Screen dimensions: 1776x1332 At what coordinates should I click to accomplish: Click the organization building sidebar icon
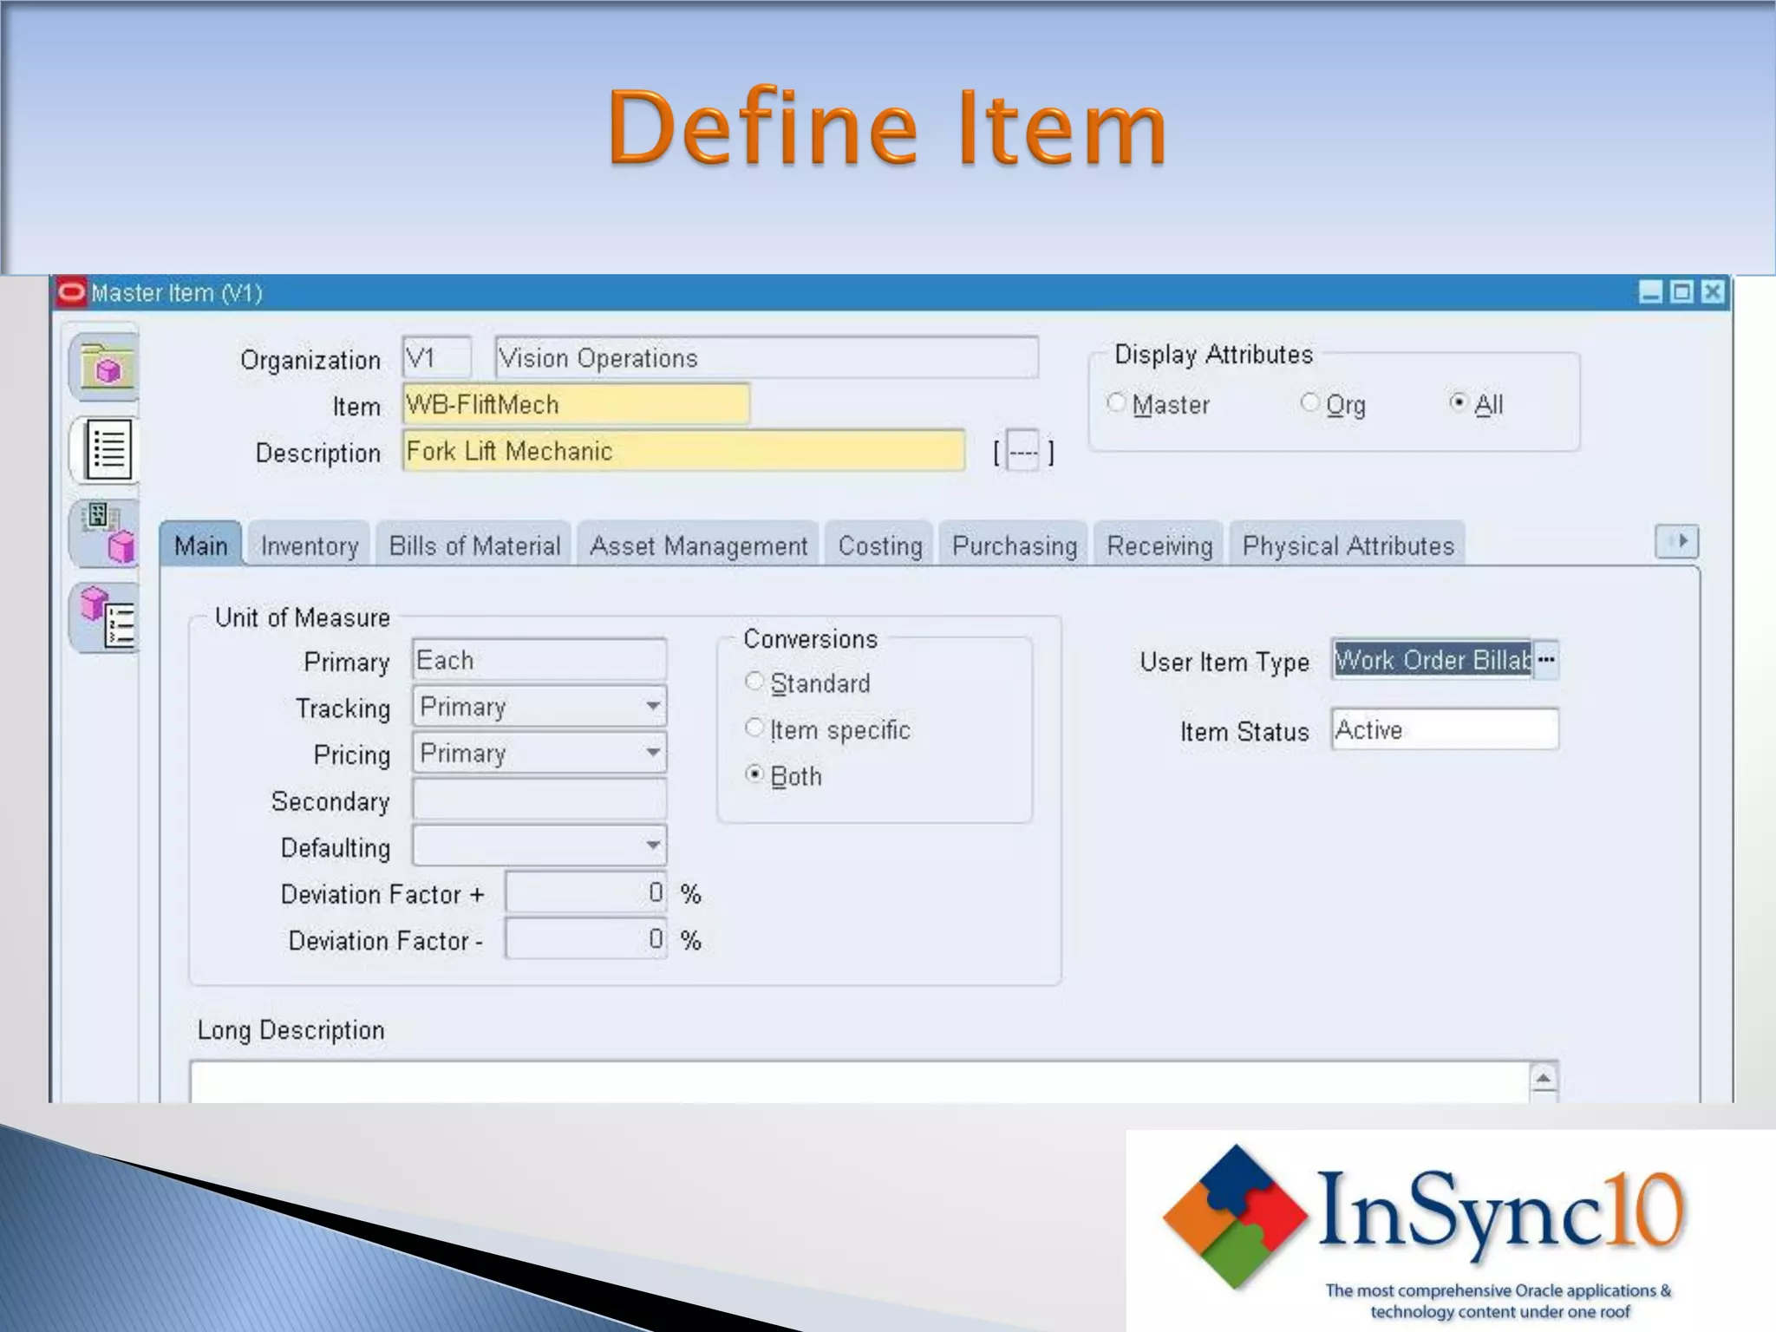tap(108, 533)
